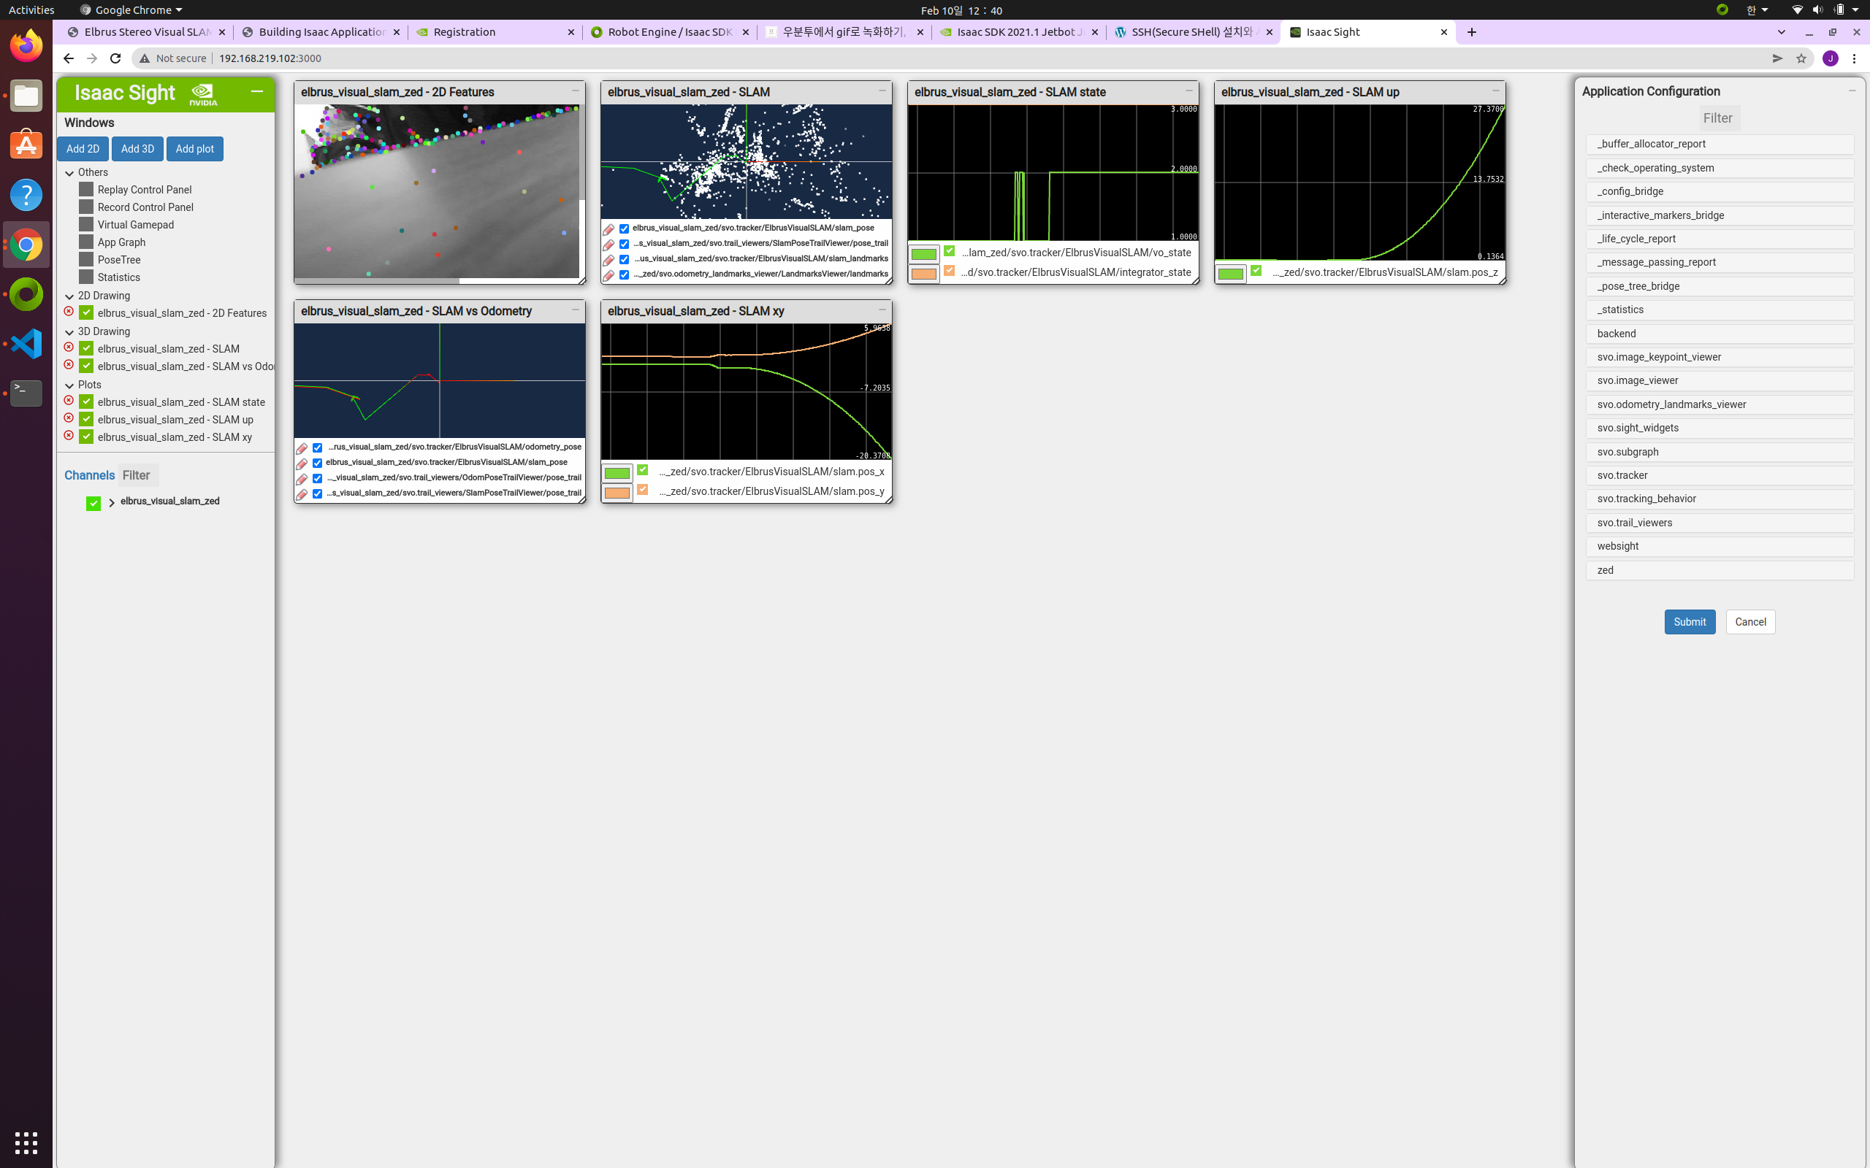Open VS Code from the dock
This screenshot has width=1870, height=1168.
coord(26,344)
